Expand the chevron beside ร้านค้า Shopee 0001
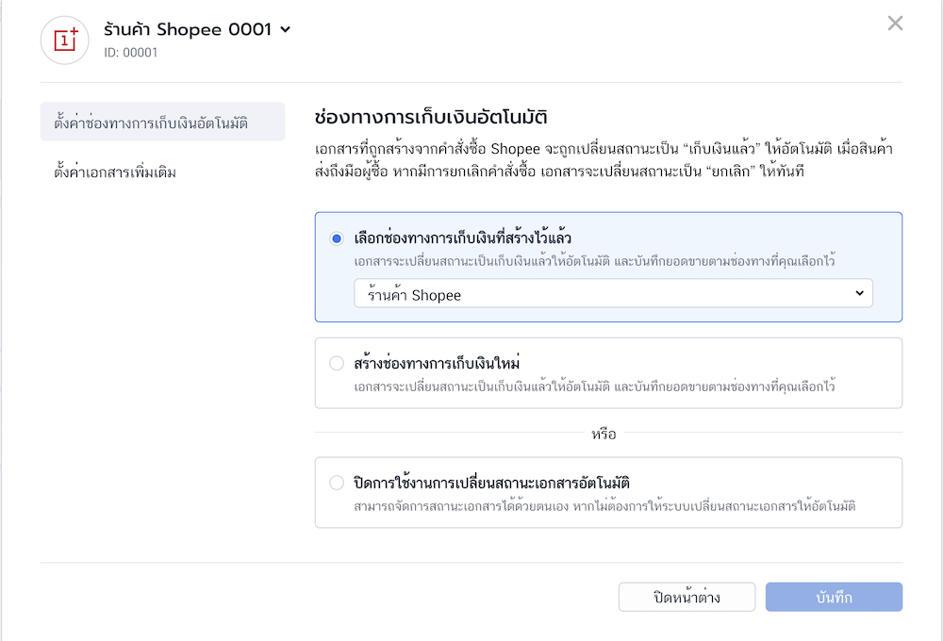 click(285, 30)
